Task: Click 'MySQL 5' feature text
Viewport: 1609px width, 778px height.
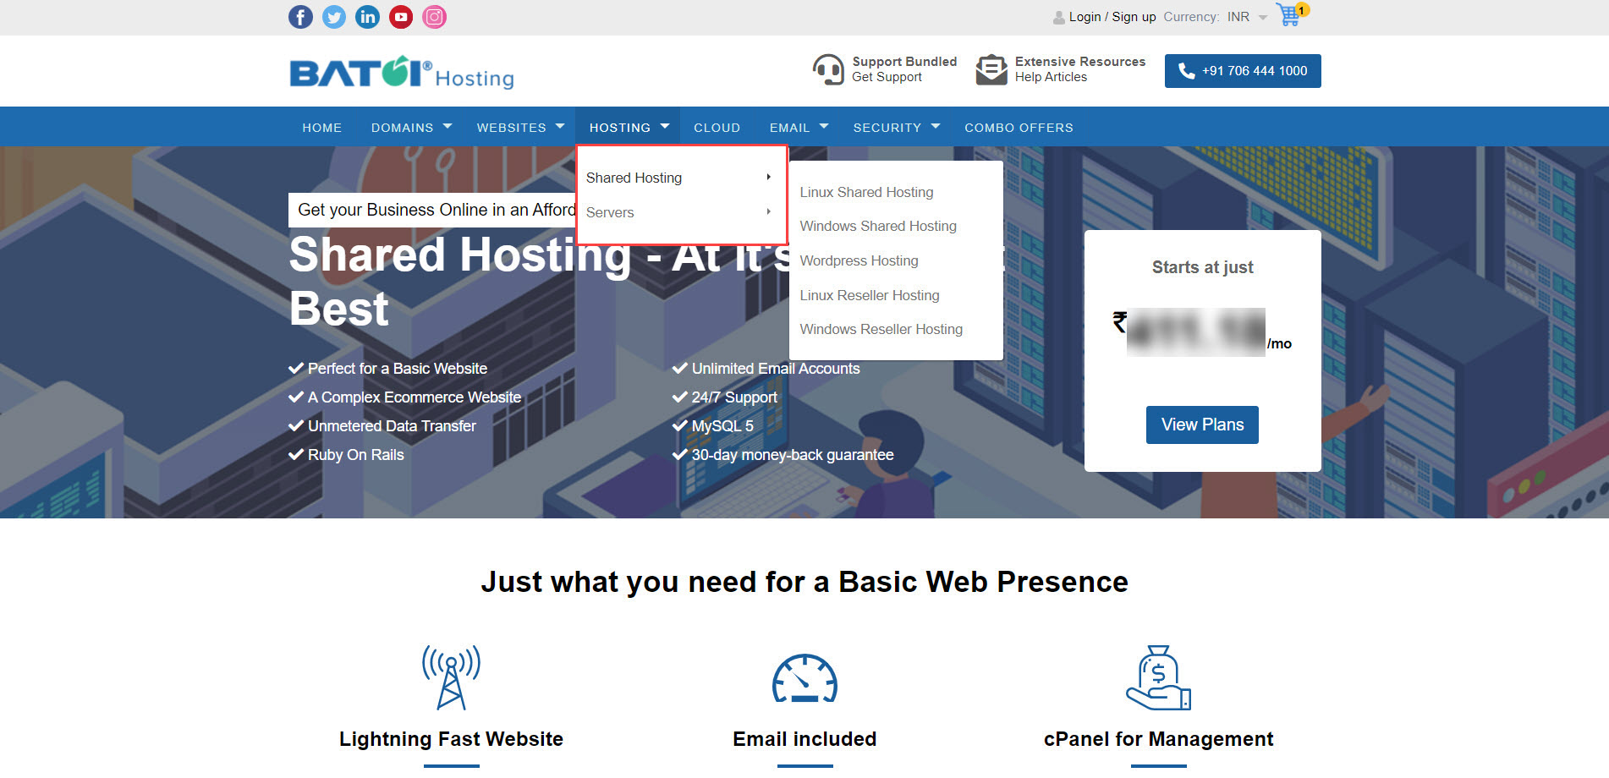Action: click(x=722, y=426)
